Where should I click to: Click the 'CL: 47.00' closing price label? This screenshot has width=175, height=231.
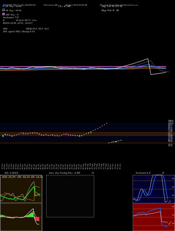(64, 6)
